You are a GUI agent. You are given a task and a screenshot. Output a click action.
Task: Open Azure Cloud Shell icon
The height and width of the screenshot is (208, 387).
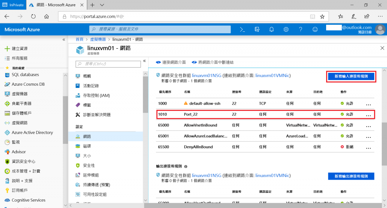coord(242,29)
